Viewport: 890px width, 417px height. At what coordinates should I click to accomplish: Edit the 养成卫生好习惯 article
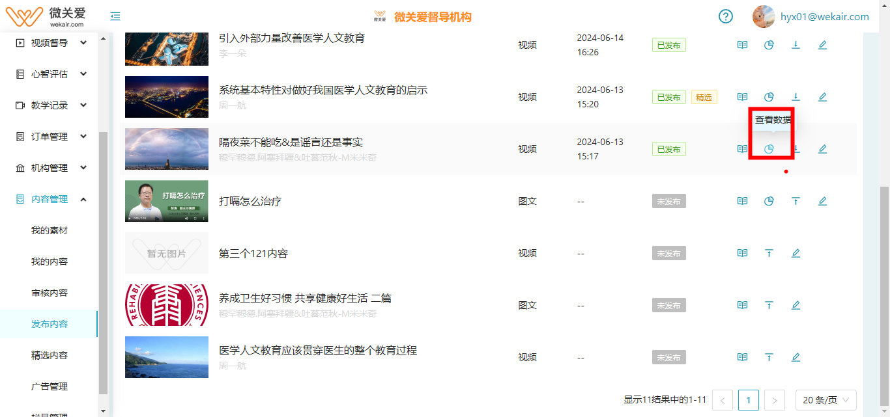point(796,305)
